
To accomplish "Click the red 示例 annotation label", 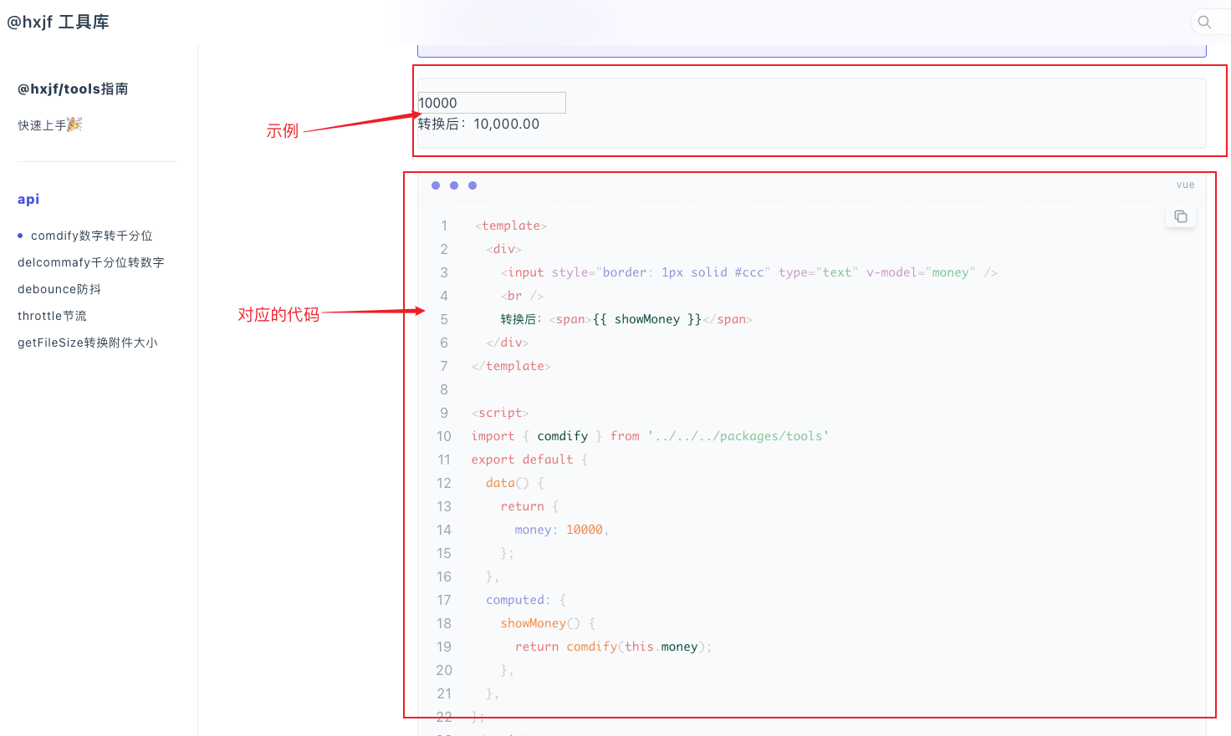I will coord(282,130).
